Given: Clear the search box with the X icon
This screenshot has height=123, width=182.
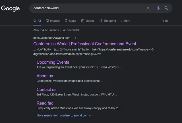Looking at the screenshot, I should 148,8.
